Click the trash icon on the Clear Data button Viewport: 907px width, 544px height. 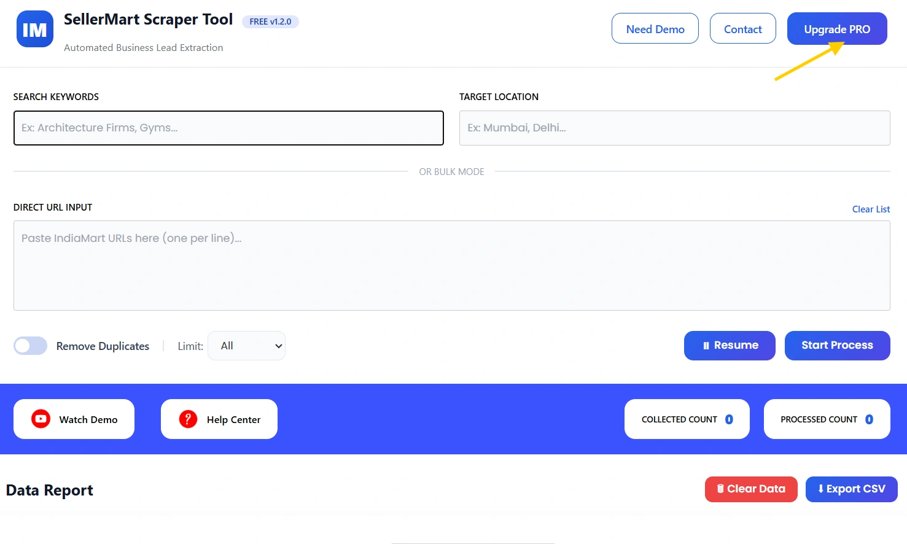coord(720,489)
